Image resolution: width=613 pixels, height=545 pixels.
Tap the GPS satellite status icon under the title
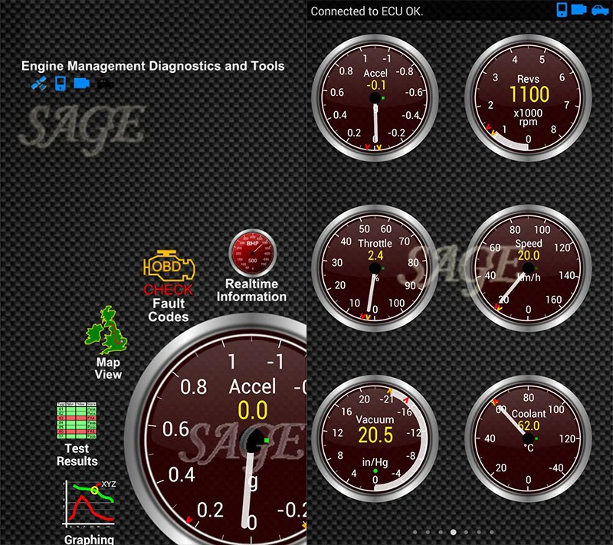(x=39, y=84)
